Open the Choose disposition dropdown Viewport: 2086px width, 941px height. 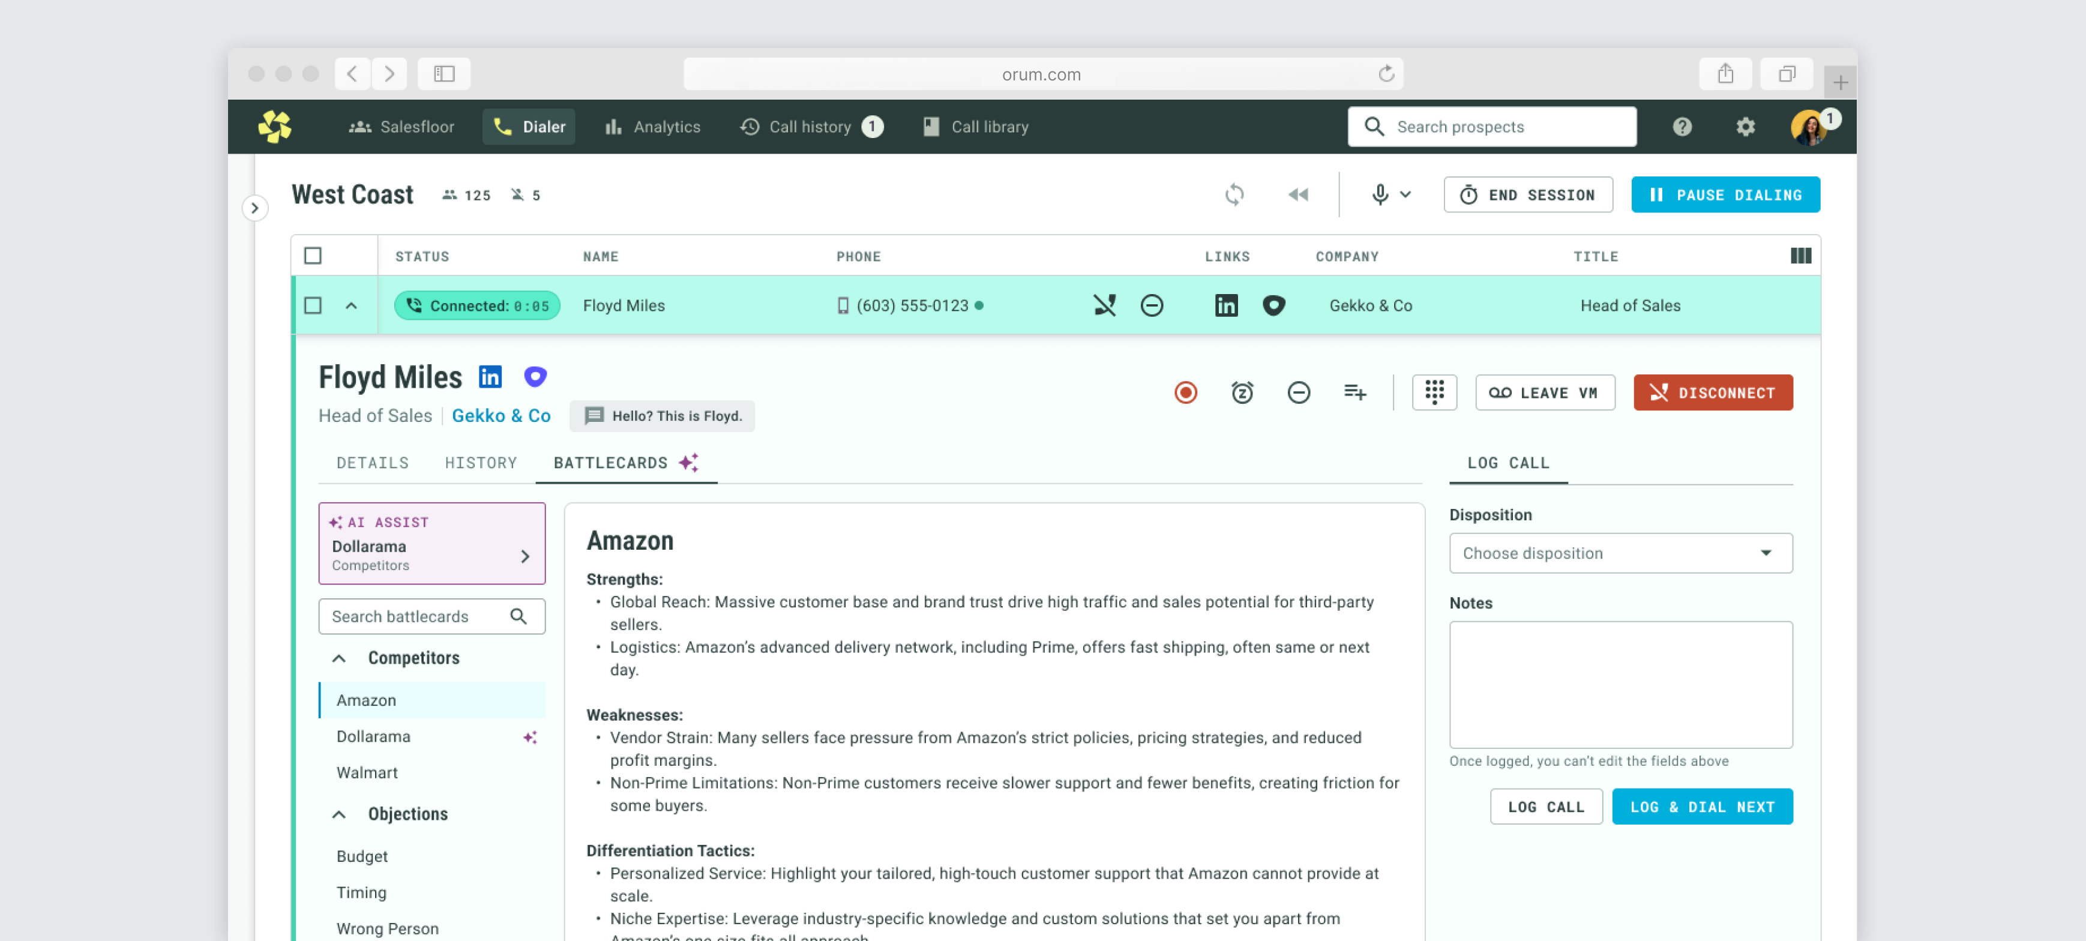1620,552
